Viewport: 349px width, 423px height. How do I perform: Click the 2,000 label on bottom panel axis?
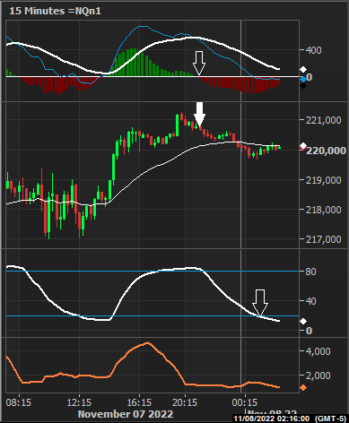pyautogui.click(x=318, y=376)
